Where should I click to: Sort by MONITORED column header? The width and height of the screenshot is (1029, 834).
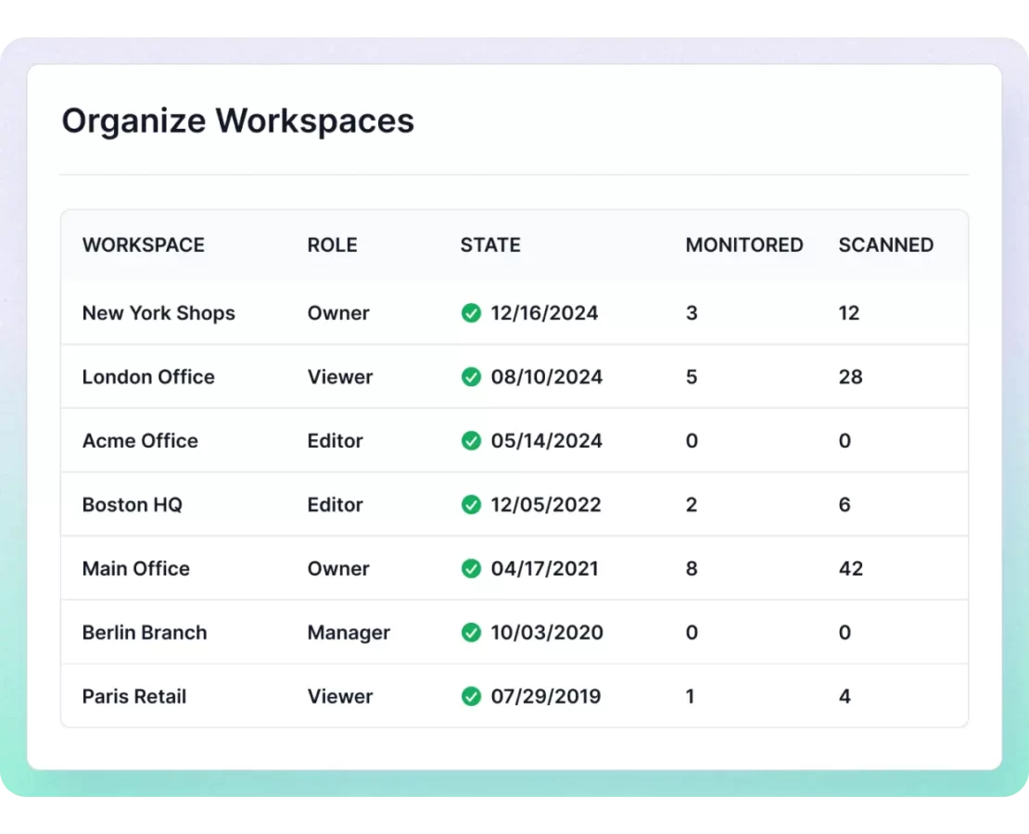tap(744, 246)
